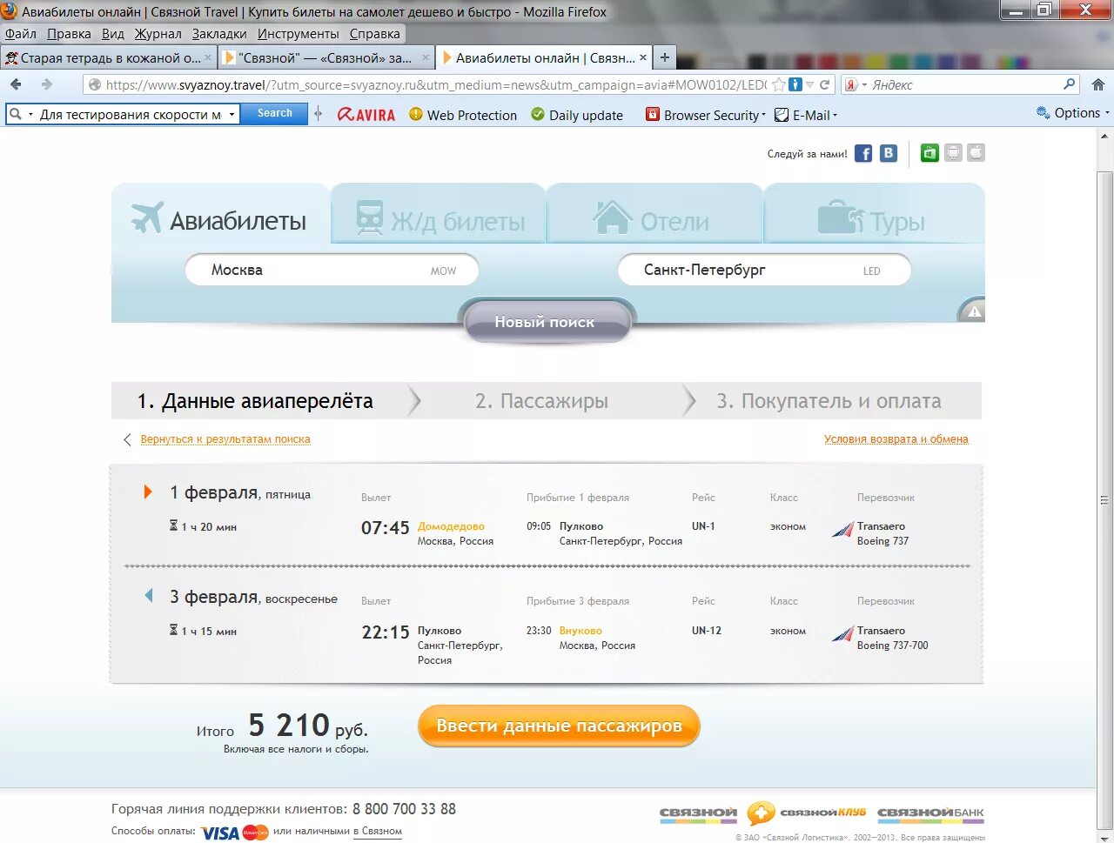The image size is (1114, 843).
Task: Follow the Вернуться к результатам поиска link
Action: (225, 439)
